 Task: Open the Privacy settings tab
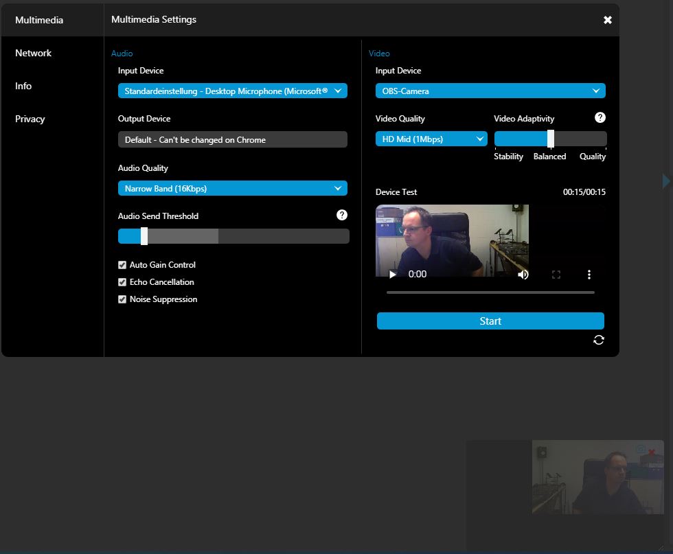(30, 119)
